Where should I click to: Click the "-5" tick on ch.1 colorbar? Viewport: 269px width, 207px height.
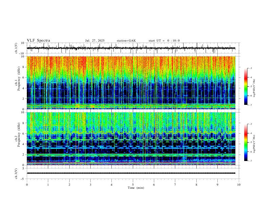click(x=251, y=87)
